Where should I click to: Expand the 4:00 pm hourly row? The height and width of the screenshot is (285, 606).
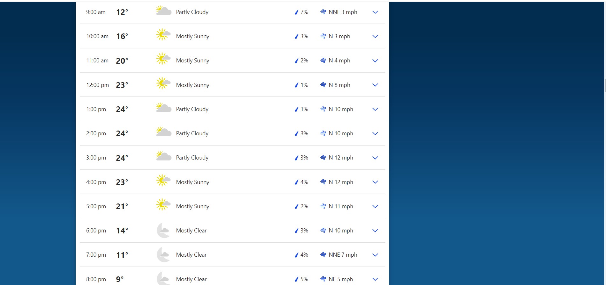[x=375, y=182]
